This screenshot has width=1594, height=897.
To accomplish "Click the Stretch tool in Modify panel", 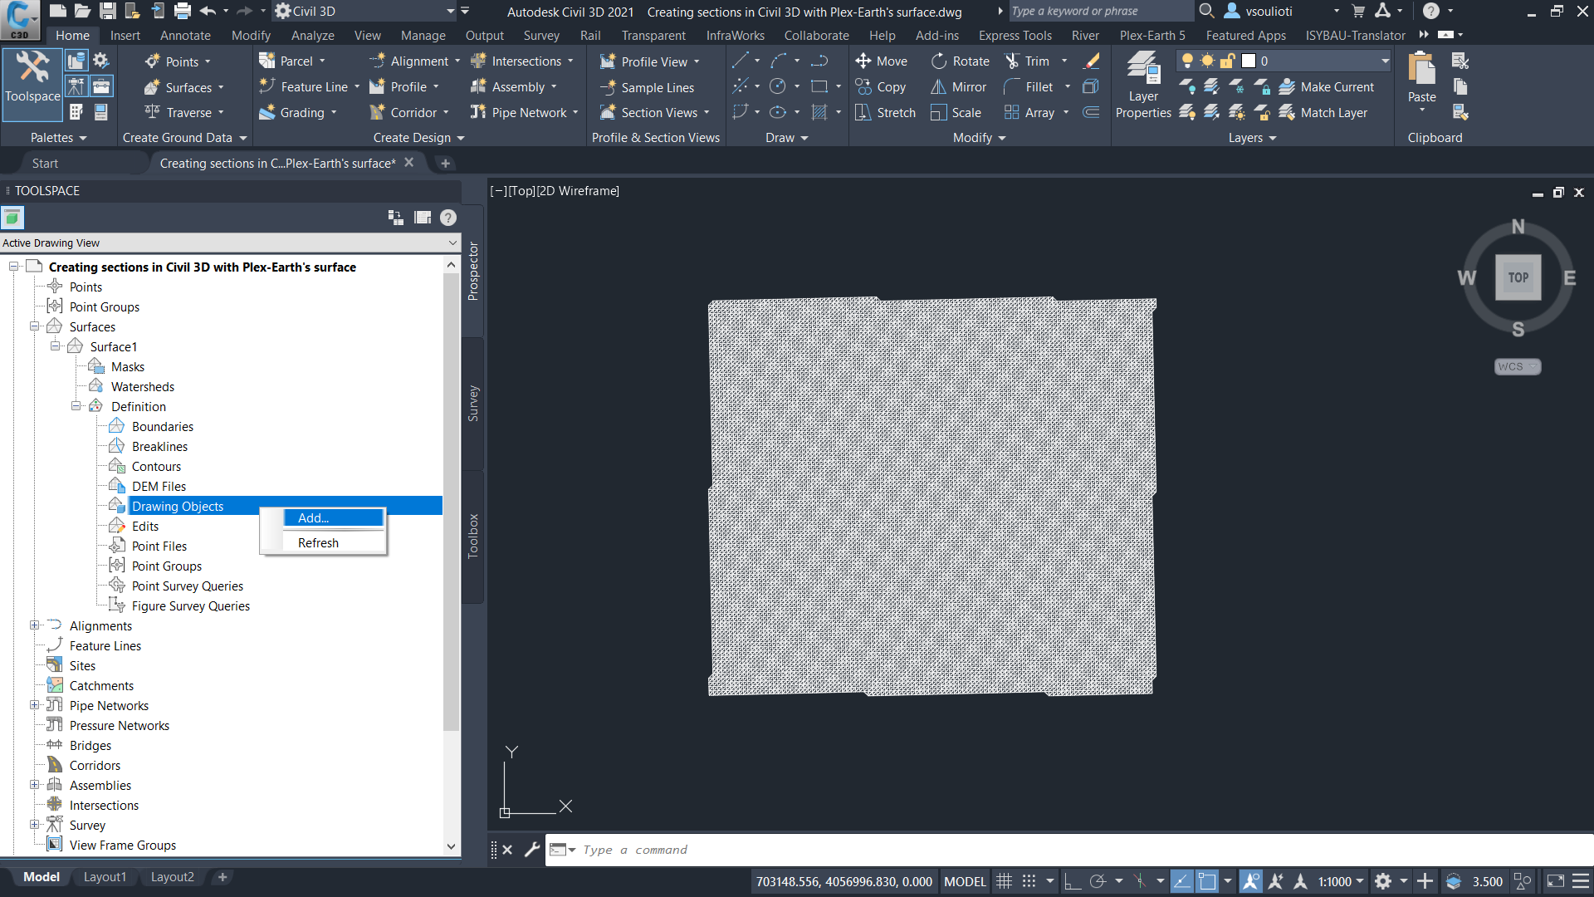I will coord(885,112).
